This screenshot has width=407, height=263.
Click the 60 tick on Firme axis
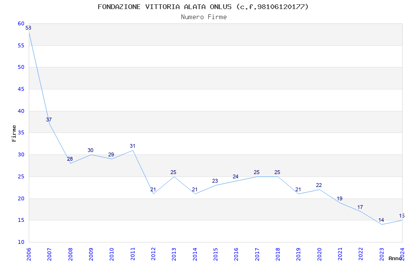(21, 23)
